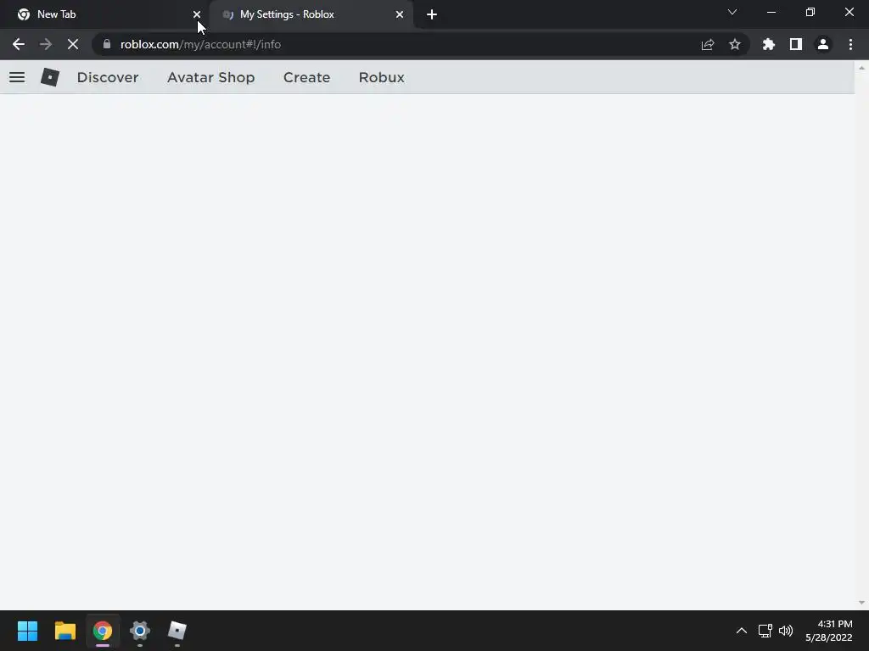Close the My Settings - Roblox tab
This screenshot has width=869, height=651.
click(x=400, y=14)
